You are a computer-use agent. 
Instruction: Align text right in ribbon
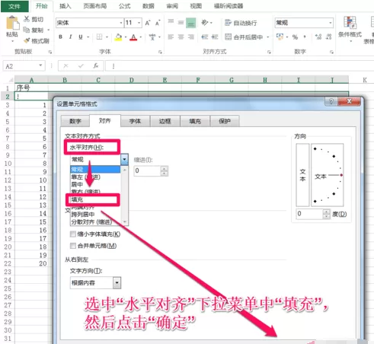coord(191,37)
